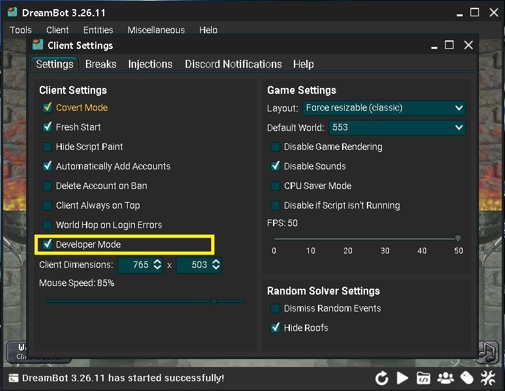Switch to the Breaks tab

click(100, 64)
